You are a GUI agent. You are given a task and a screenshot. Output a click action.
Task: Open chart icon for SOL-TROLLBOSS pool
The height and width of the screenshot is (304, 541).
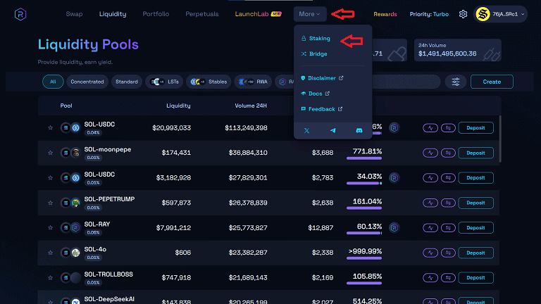(430, 278)
